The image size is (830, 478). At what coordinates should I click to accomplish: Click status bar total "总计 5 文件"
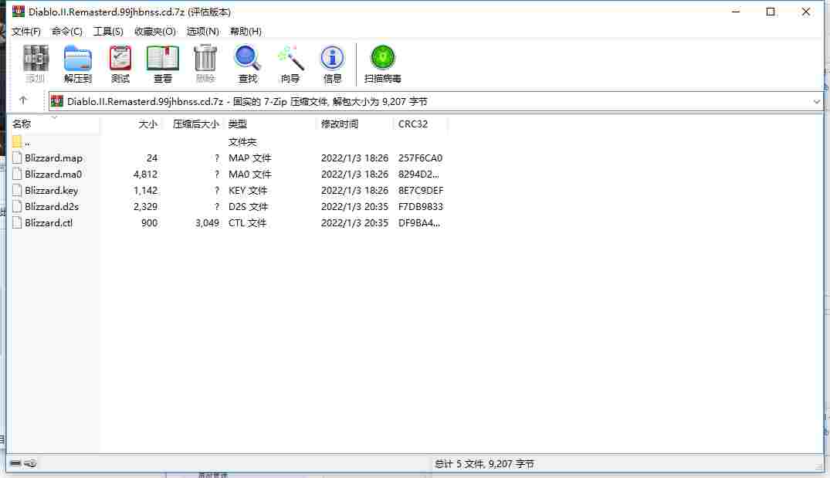coord(459,463)
